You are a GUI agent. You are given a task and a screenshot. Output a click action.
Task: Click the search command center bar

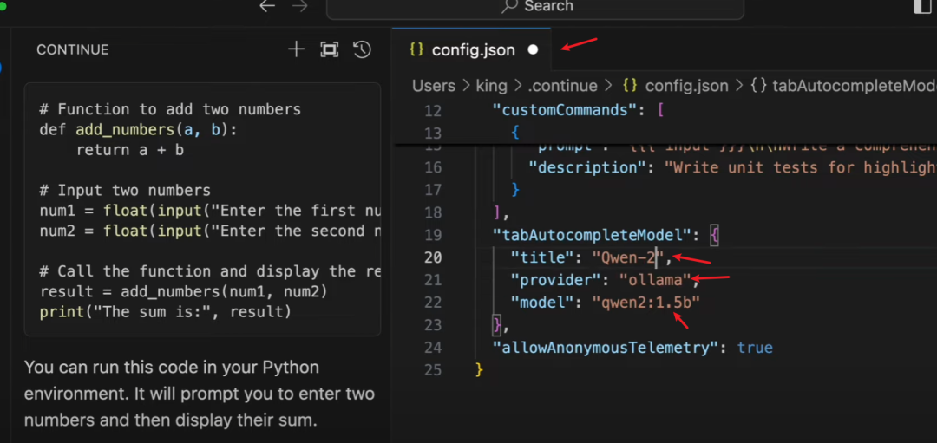[x=534, y=7]
